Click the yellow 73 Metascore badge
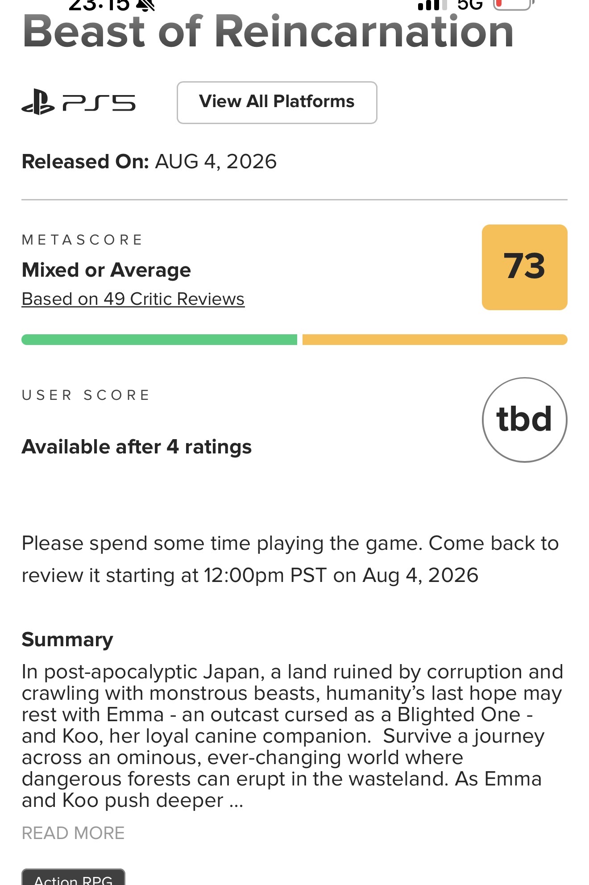Image resolution: width=589 pixels, height=885 pixels. (525, 267)
